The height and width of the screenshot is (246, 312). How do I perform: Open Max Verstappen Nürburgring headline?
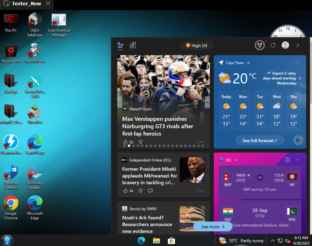click(x=158, y=126)
